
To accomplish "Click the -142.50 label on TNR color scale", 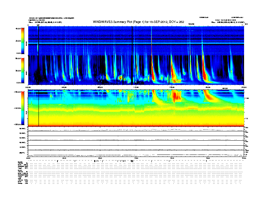I will click(x=17, y=108).
